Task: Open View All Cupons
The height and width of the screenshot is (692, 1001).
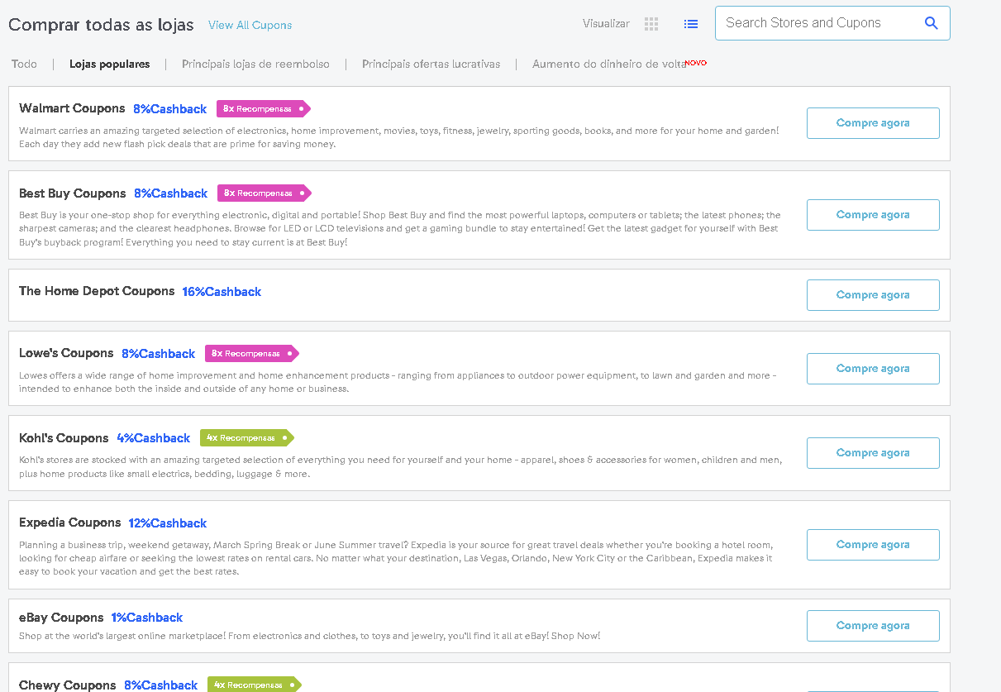Action: click(250, 25)
